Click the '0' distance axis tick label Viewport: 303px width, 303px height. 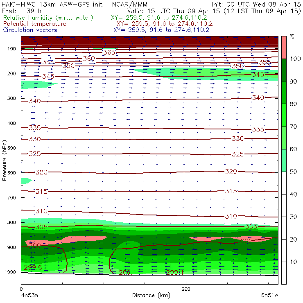tap(21, 289)
